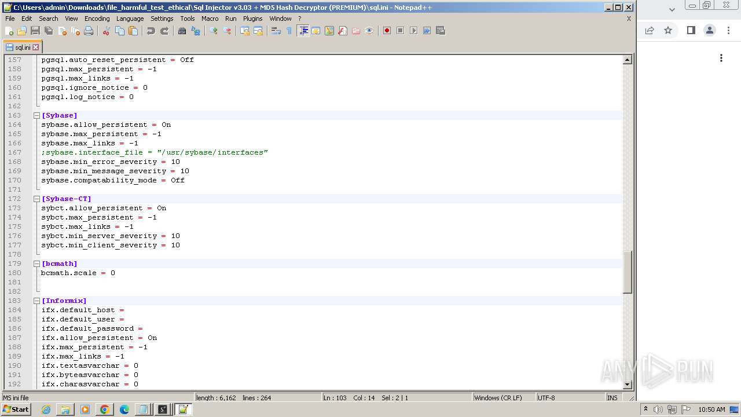Image resolution: width=741 pixels, height=417 pixels.
Task: Click the Paste clipboard icon
Action: [x=133, y=31]
